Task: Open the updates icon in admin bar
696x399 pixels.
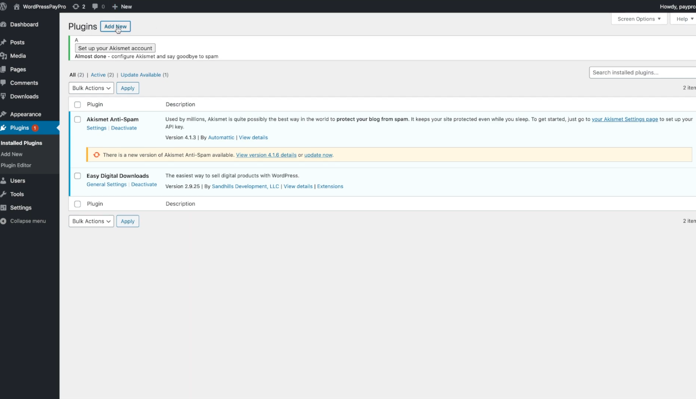Action: 76,6
